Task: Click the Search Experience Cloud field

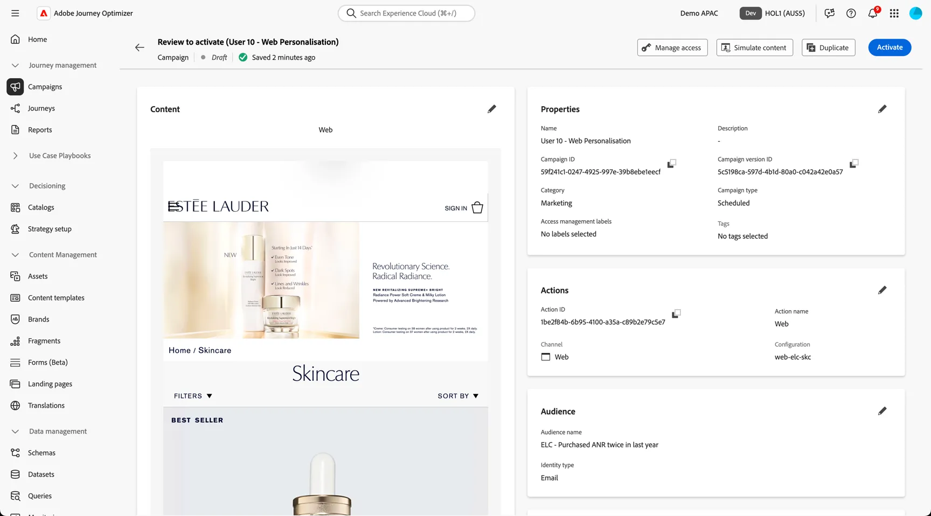Action: 406,13
